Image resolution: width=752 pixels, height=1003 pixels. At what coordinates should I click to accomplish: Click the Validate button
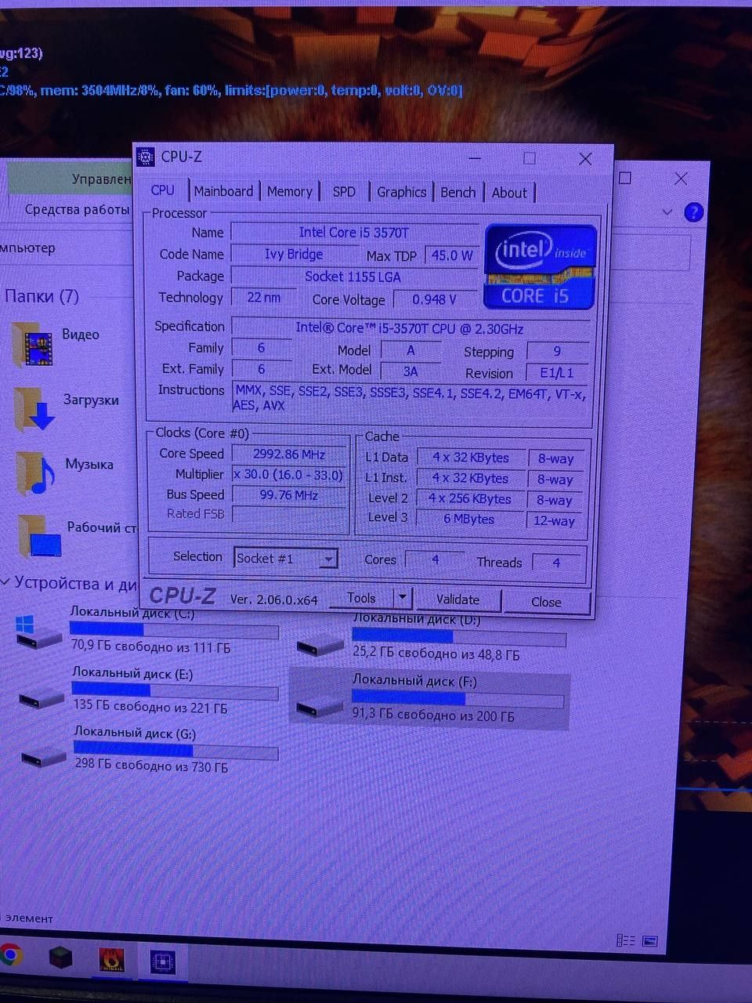(x=457, y=599)
